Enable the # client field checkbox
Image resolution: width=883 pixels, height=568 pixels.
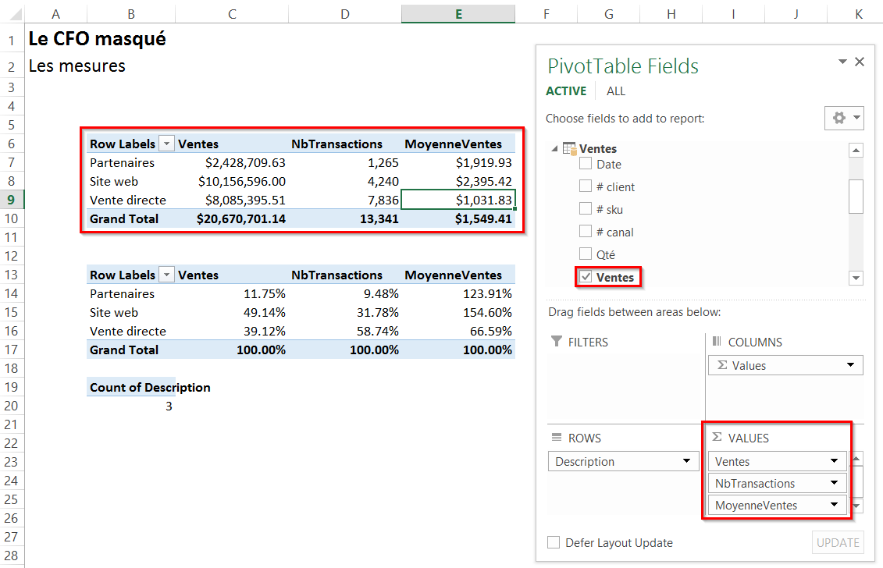point(586,186)
